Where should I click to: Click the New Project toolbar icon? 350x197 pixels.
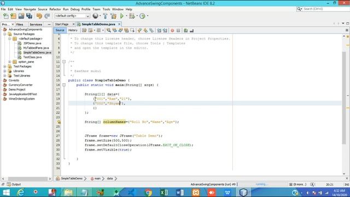[13, 16]
